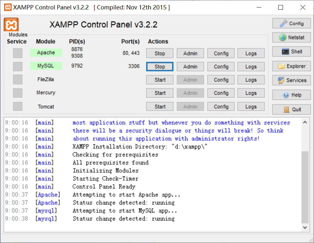Viewport: 314px width, 243px height.
Task: Click the log scrollbar up arrow
Action: tap(305, 122)
